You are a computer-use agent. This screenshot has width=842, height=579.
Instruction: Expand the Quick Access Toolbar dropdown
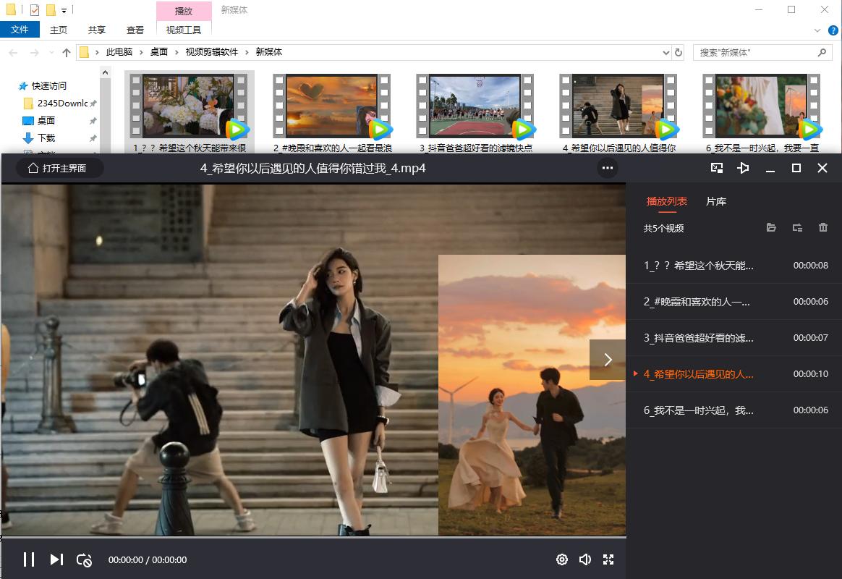pyautogui.click(x=63, y=10)
